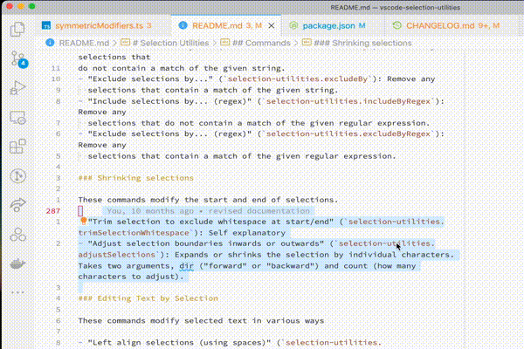
Task: Click the macOS green zoom window button
Action: (x=32, y=6)
